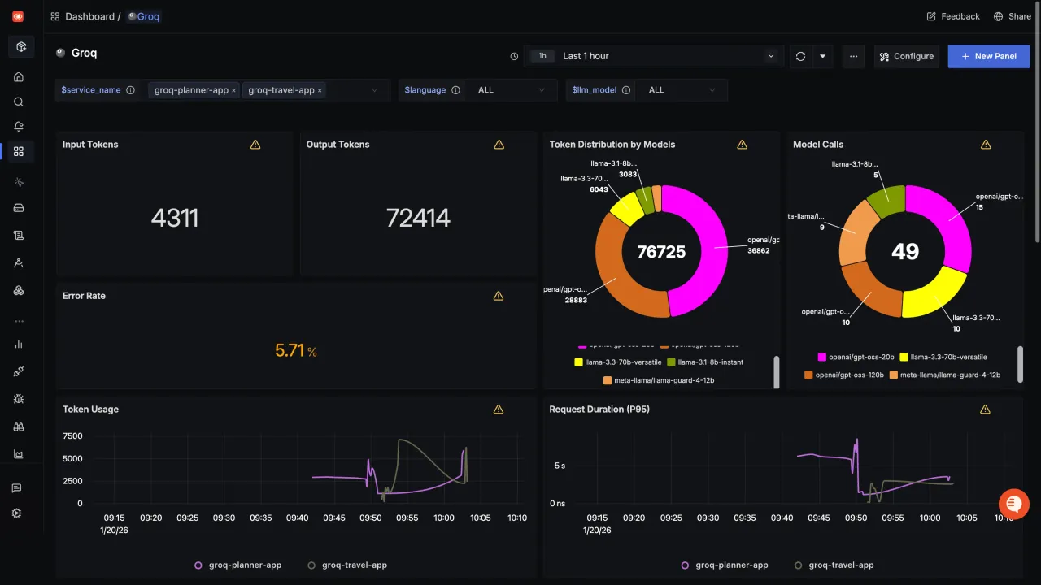
Task: Open Messaging Queues drawer icon
Action: pyautogui.click(x=19, y=208)
